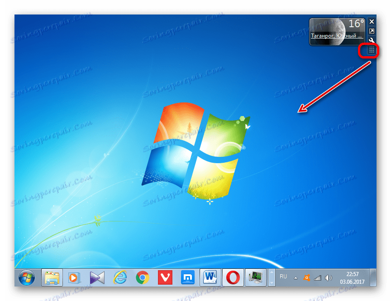
Task: Close the weather gadget
Action: (x=372, y=22)
